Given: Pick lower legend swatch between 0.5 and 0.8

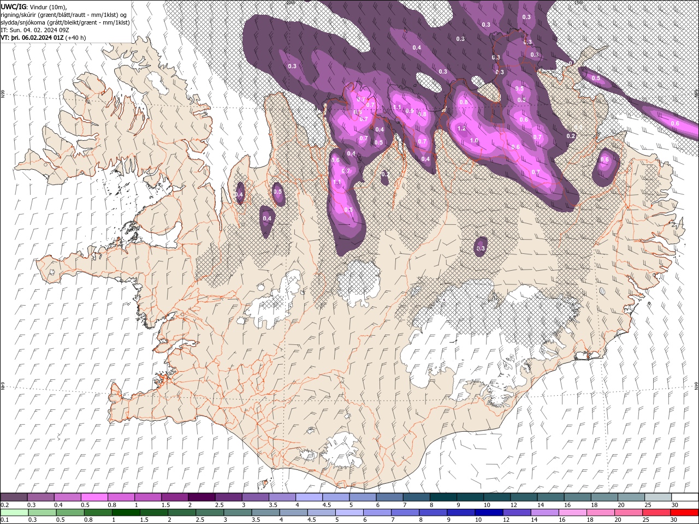Looking at the screenshot, I should point(70,513).
